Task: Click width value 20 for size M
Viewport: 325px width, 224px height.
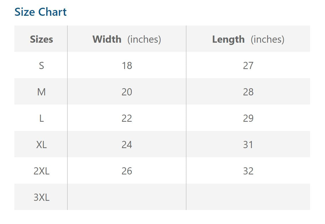Action: click(x=127, y=92)
